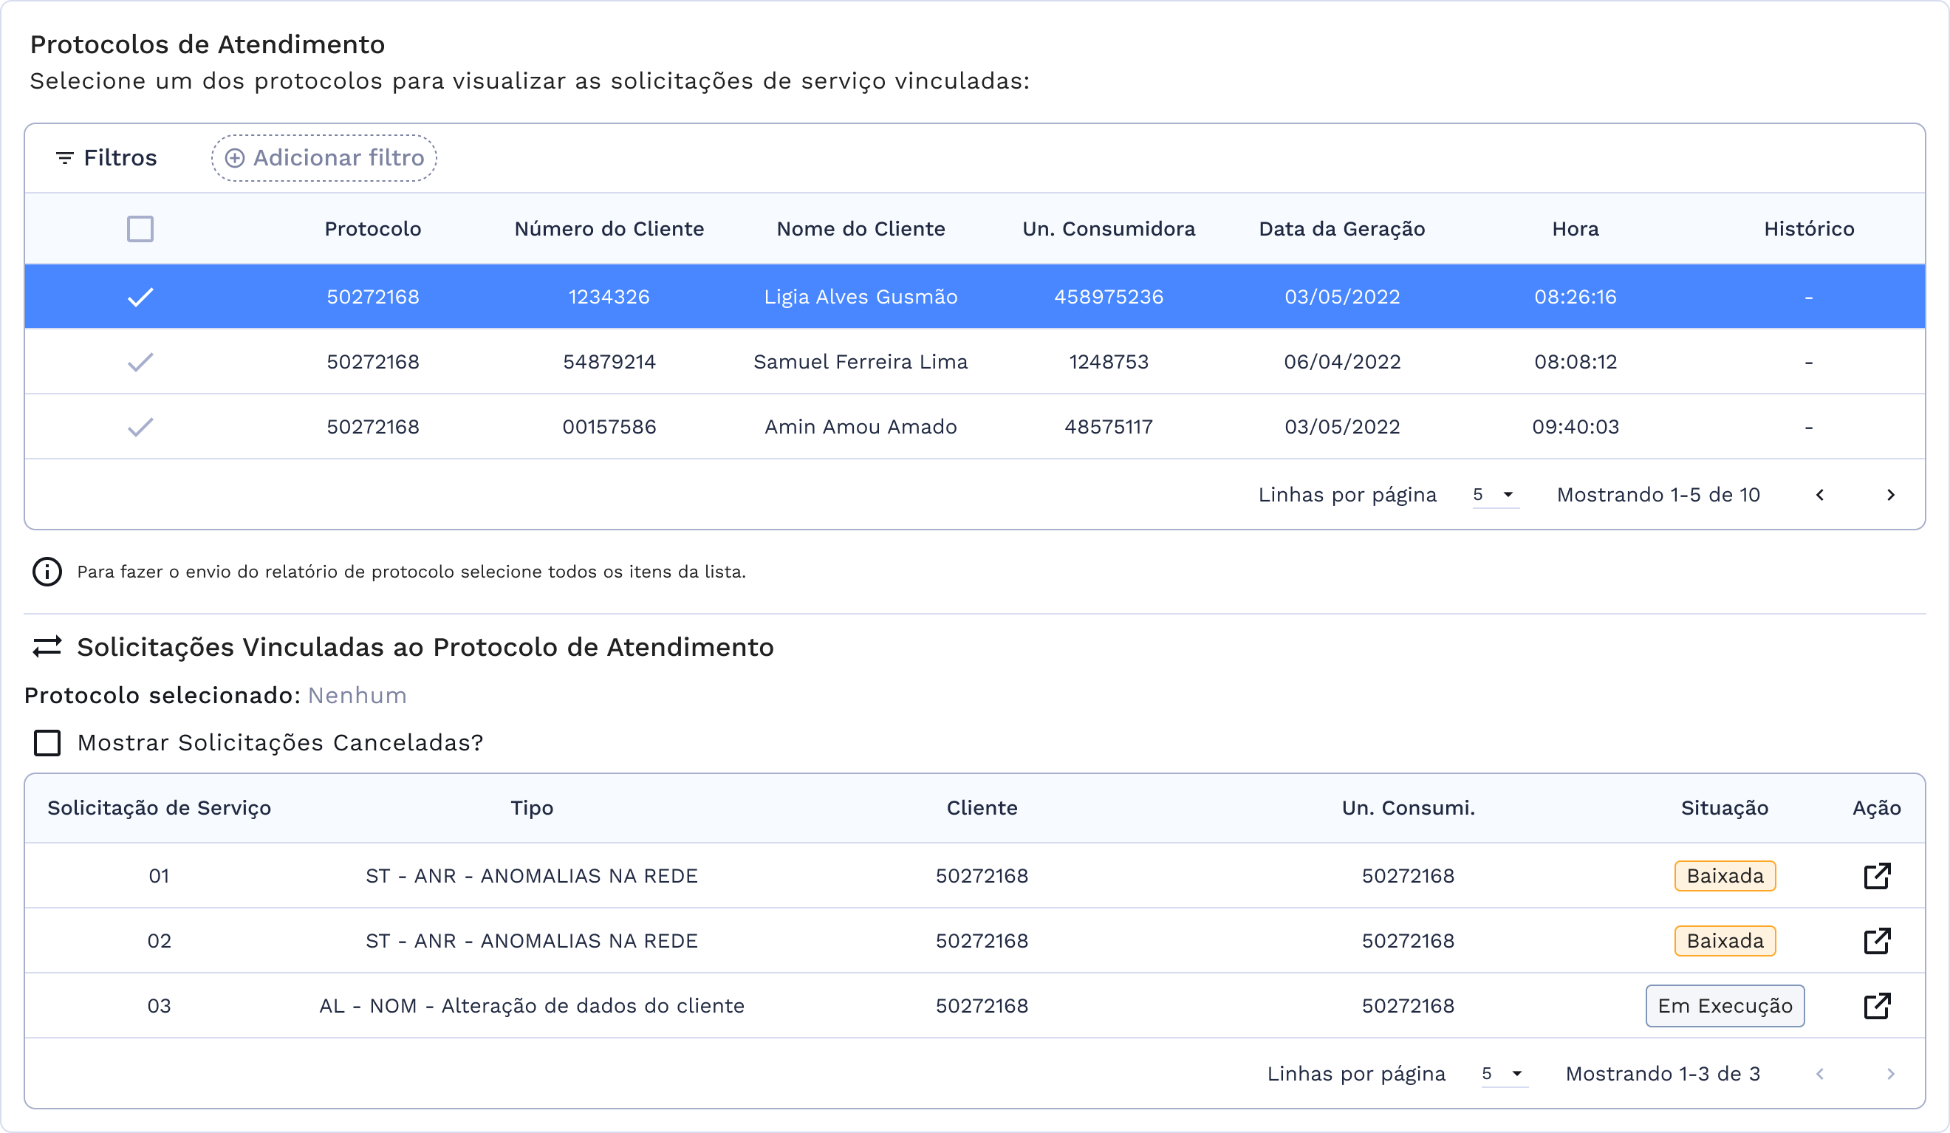Toggle the select-all checkbox in protocols header

(140, 229)
